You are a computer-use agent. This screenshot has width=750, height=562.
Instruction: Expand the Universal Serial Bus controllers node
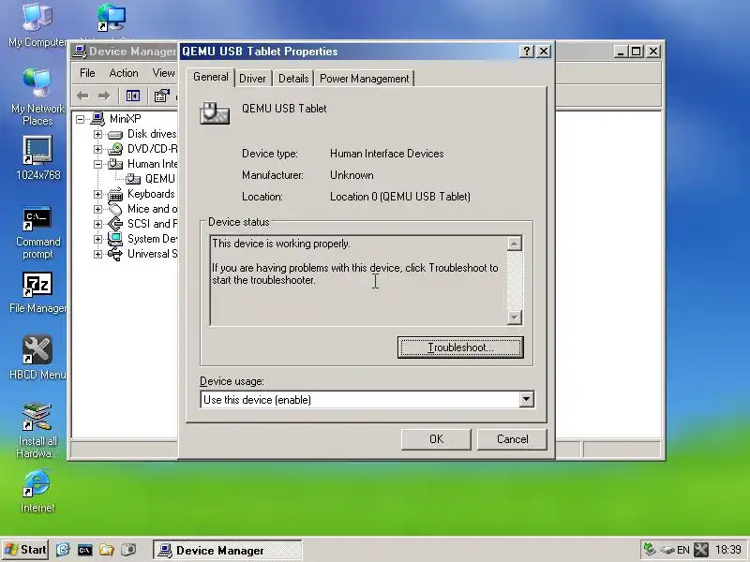(98, 254)
